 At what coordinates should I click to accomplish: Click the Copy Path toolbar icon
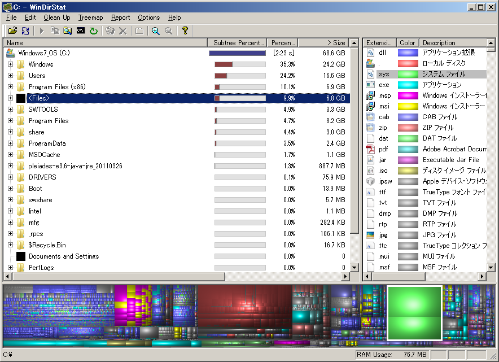tap(55, 30)
